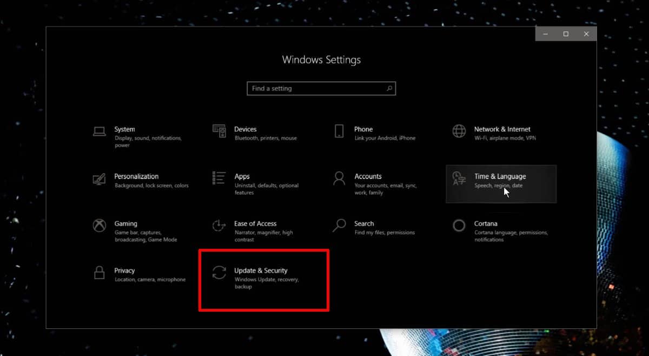Click 'Game bar, captures, broadcasting' description
The height and width of the screenshot is (356, 649).
pos(145,236)
